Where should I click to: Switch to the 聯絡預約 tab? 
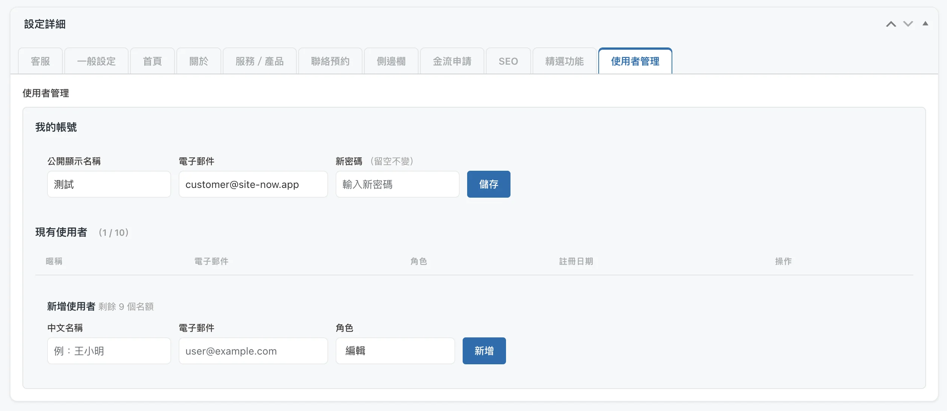pos(330,61)
